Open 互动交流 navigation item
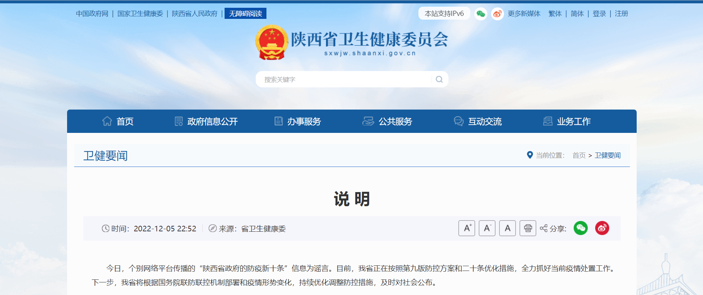 click(x=478, y=121)
